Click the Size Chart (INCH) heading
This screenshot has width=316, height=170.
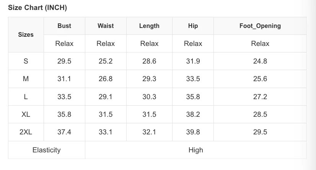click(x=37, y=8)
